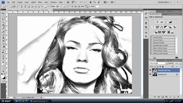Add a Levels adjustment
Screen dimensions: 183x103
pos(162,22)
